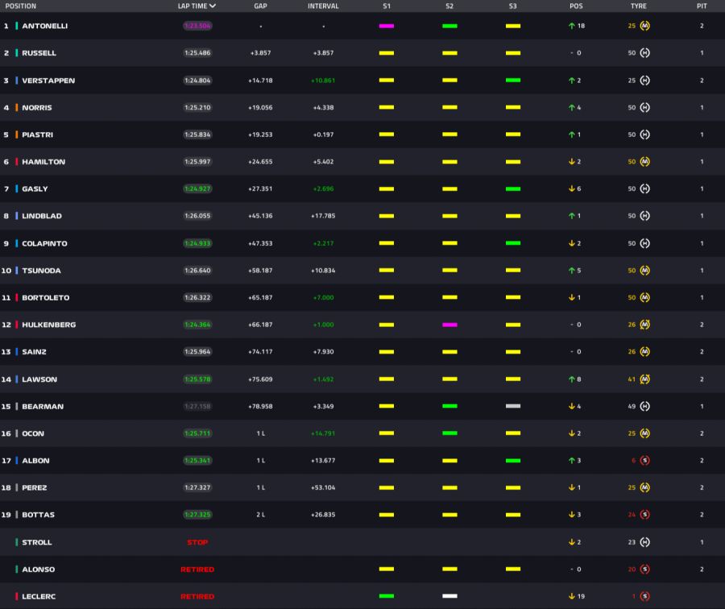Select driver name SAINZ
This screenshot has height=609, width=725.
(x=34, y=351)
